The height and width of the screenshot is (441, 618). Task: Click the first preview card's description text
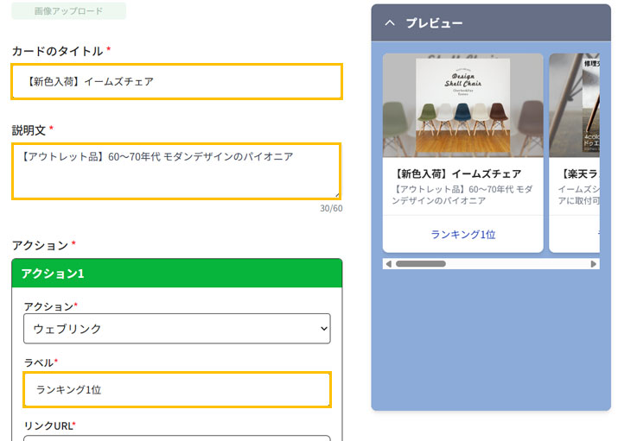click(x=462, y=194)
